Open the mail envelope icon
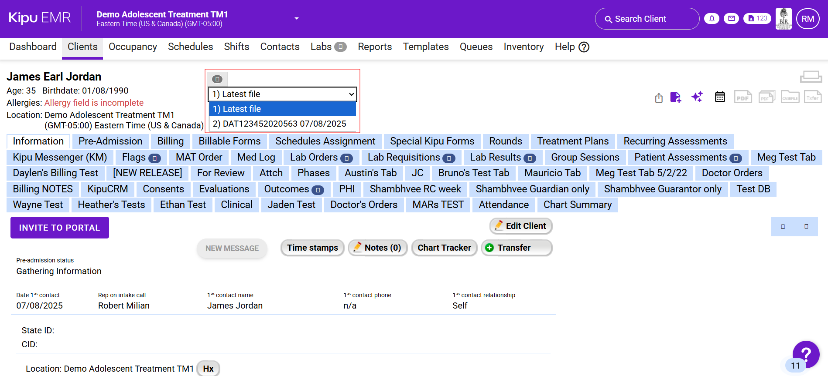828x376 pixels. [731, 19]
